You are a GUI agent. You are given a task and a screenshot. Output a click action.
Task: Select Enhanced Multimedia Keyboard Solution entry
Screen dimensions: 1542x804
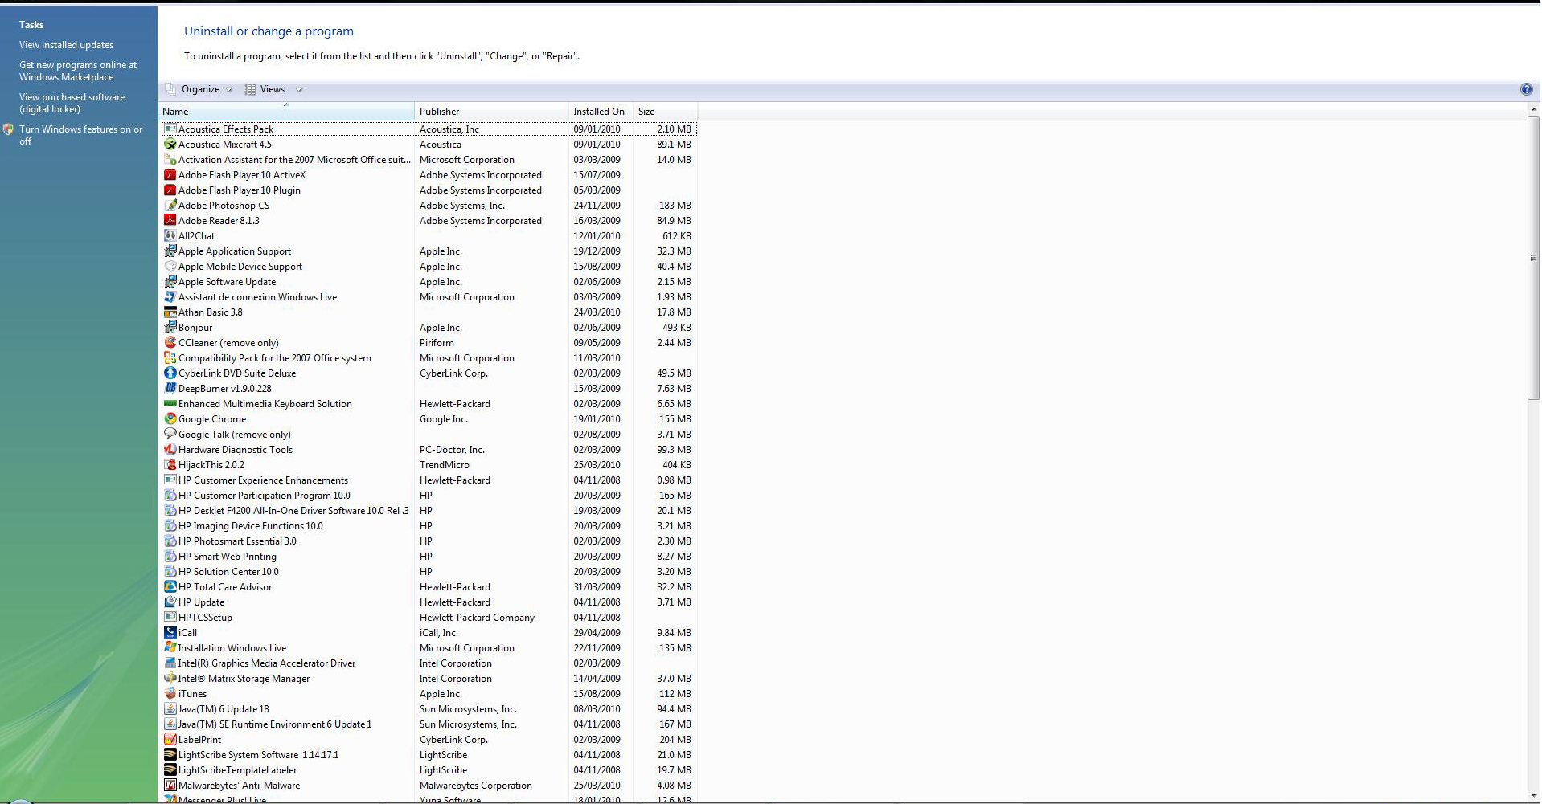tap(429, 404)
